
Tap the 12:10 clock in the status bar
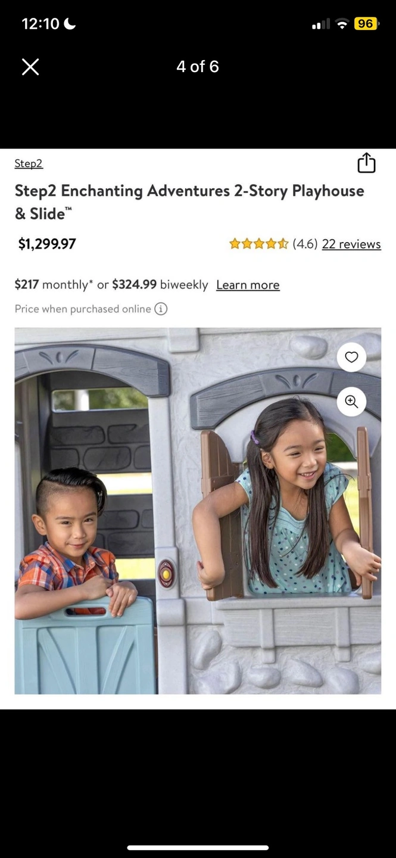[40, 24]
